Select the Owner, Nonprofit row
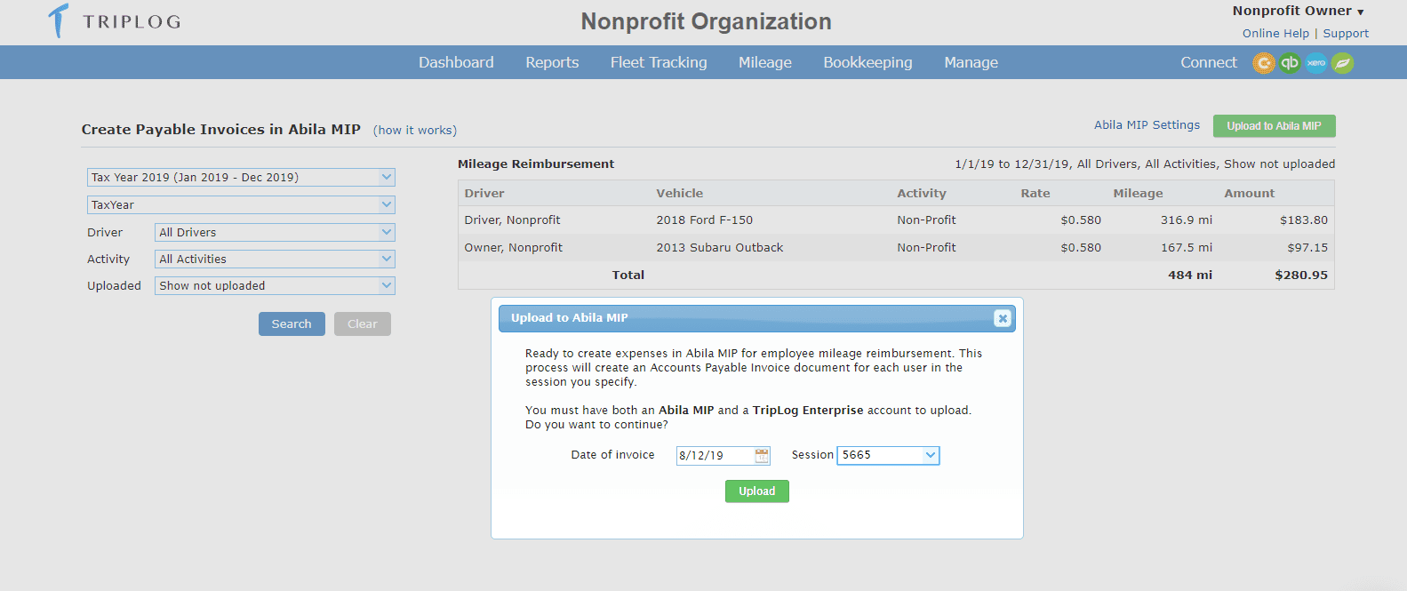The height and width of the screenshot is (591, 1407). (896, 247)
